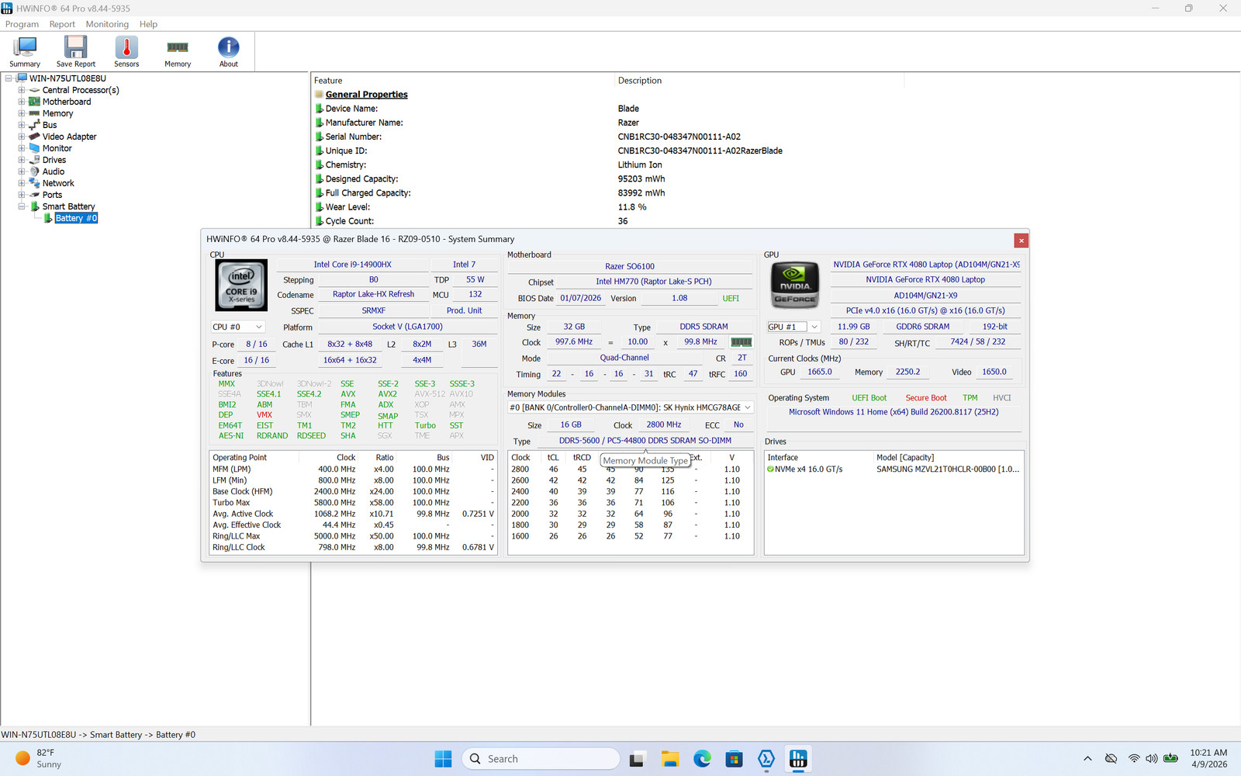Click the Feature column header
Screen dimensions: 1241x776
pos(463,81)
